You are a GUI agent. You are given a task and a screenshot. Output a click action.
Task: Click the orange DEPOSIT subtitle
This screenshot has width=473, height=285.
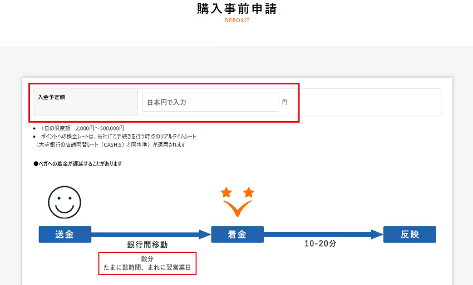[237, 21]
